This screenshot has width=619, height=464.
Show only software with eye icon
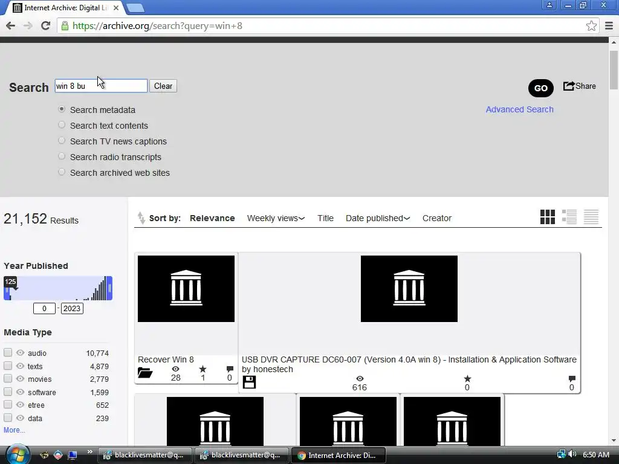pyautogui.click(x=21, y=392)
